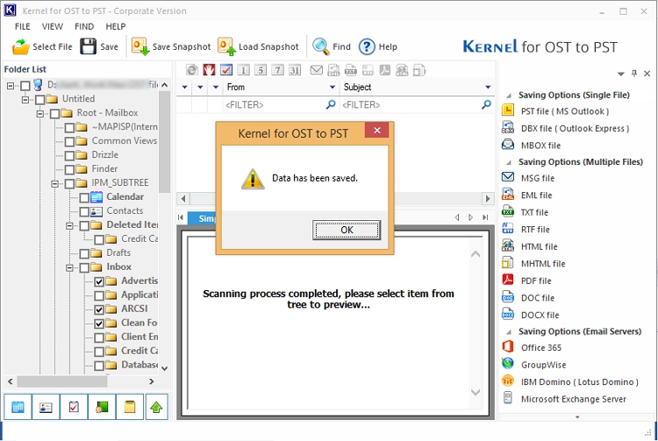This screenshot has height=441, width=658.
Task: Collapse the Inbox tree node
Action: pyautogui.click(x=69, y=268)
